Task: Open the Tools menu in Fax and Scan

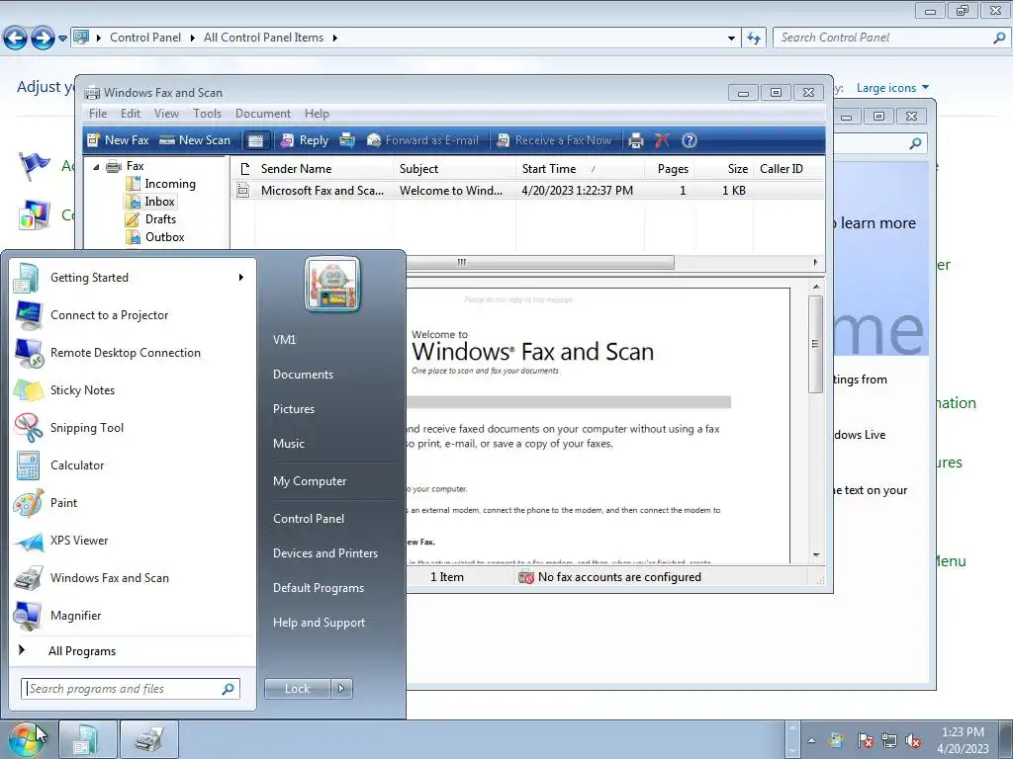Action: tap(207, 114)
